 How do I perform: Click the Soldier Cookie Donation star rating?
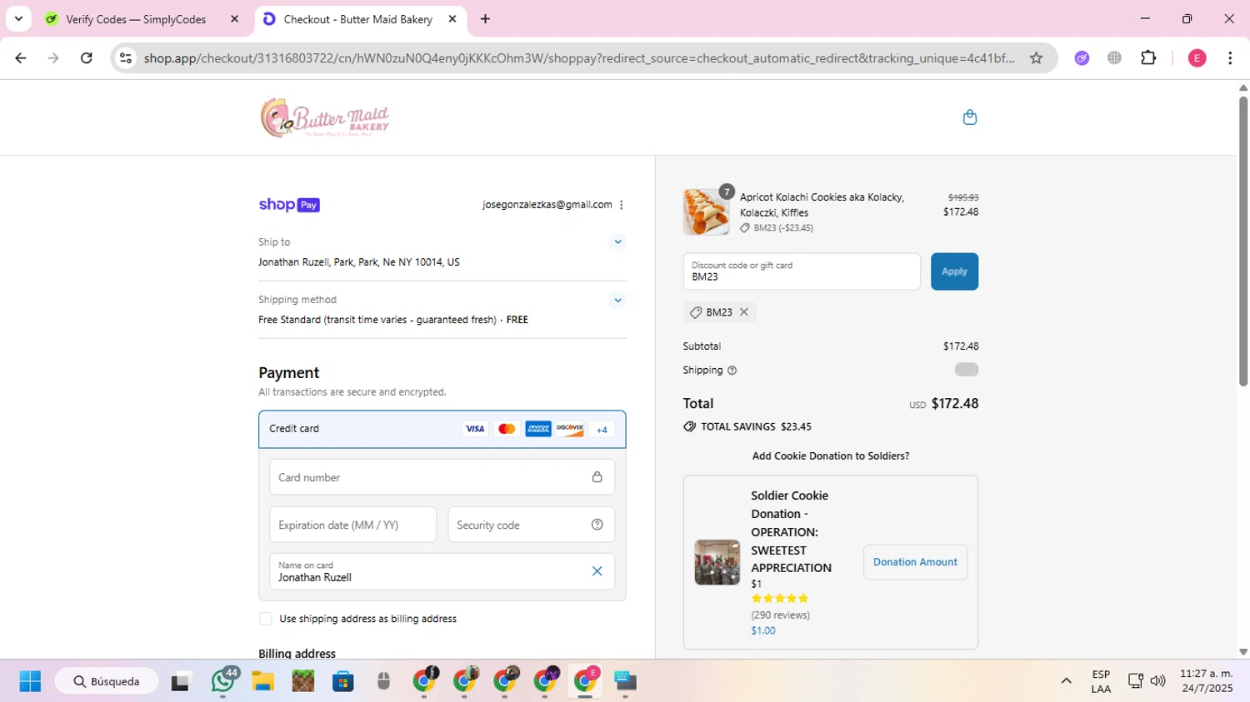pyautogui.click(x=780, y=599)
